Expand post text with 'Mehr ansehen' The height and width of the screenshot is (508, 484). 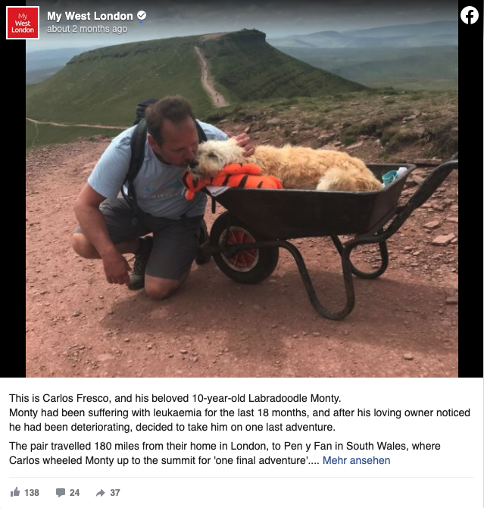(357, 460)
